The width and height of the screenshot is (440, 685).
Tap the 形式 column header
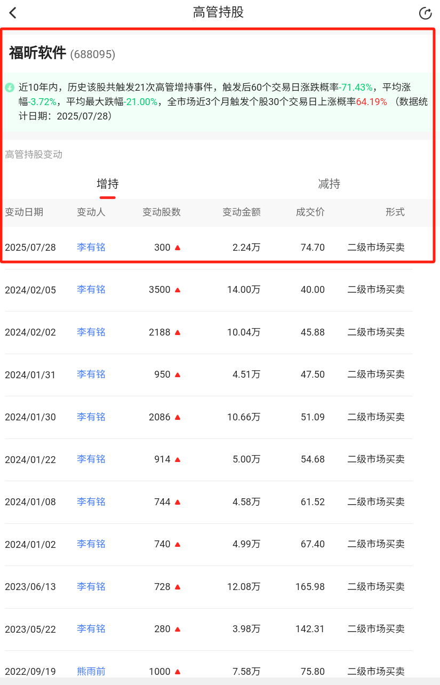pyautogui.click(x=395, y=212)
